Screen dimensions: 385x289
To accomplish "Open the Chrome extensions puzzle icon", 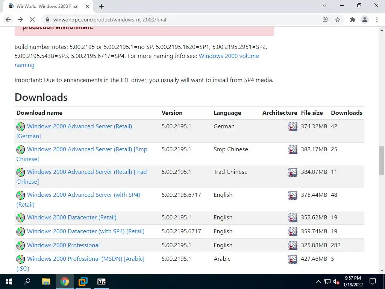I will pos(353,20).
